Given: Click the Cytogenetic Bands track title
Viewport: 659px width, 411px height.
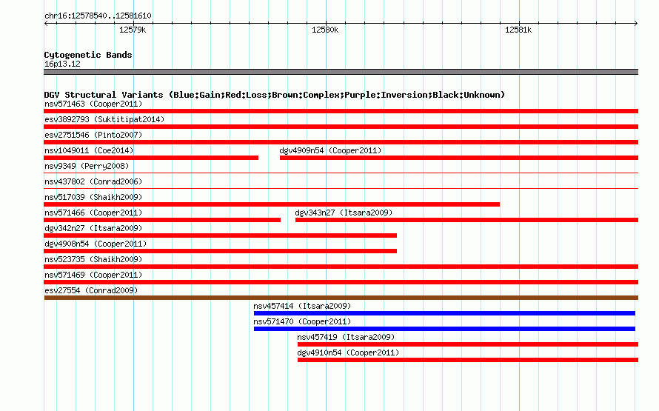Looking at the screenshot, I should click(x=88, y=55).
